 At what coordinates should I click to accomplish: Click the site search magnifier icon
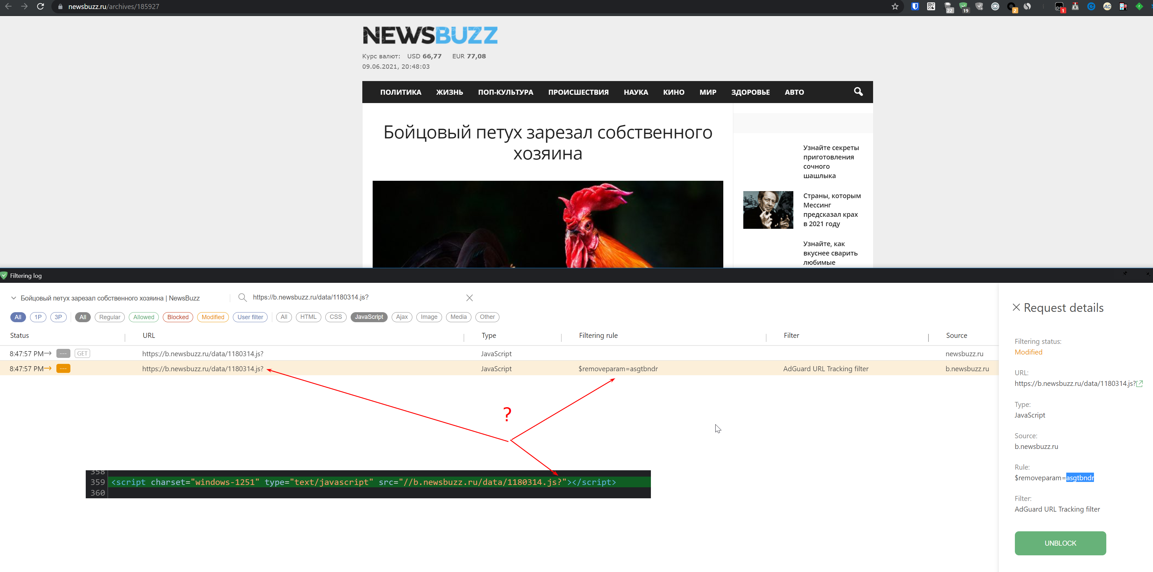coord(858,92)
